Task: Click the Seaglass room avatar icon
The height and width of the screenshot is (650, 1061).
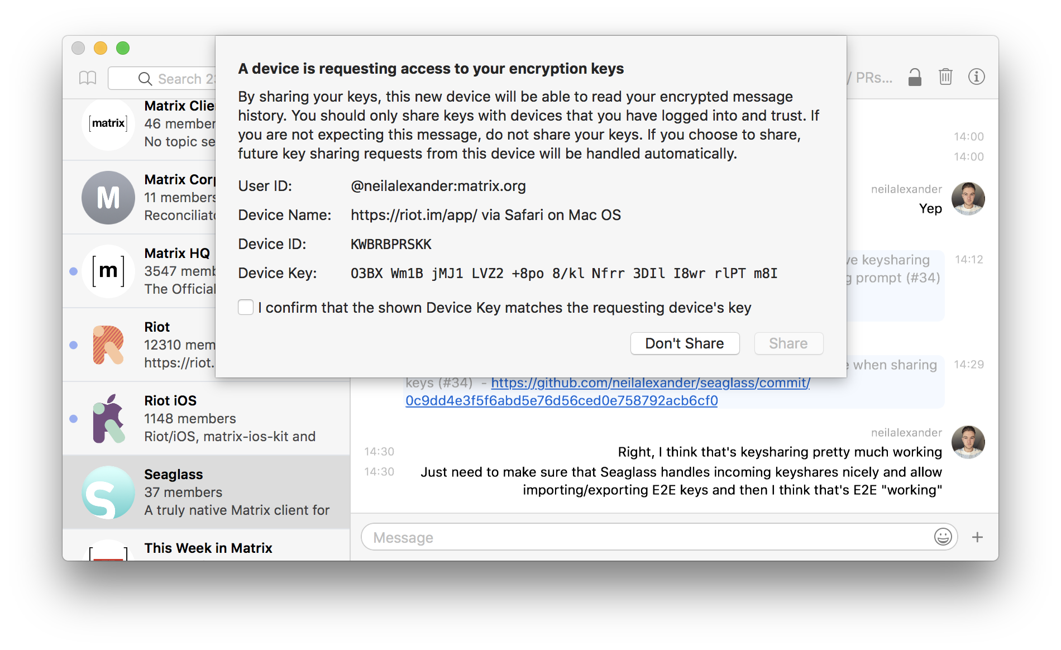Action: coord(108,493)
